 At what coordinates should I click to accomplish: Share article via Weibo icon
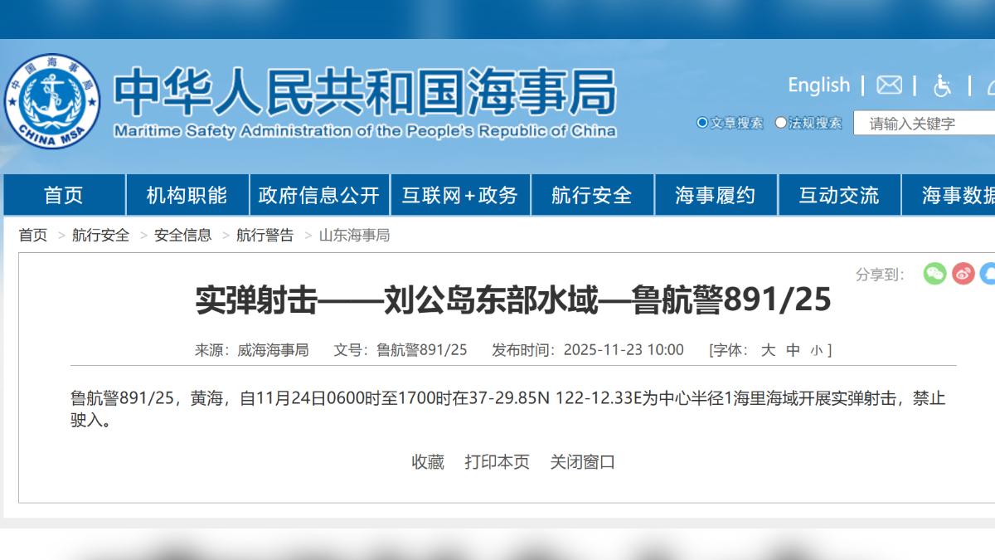[x=963, y=274]
